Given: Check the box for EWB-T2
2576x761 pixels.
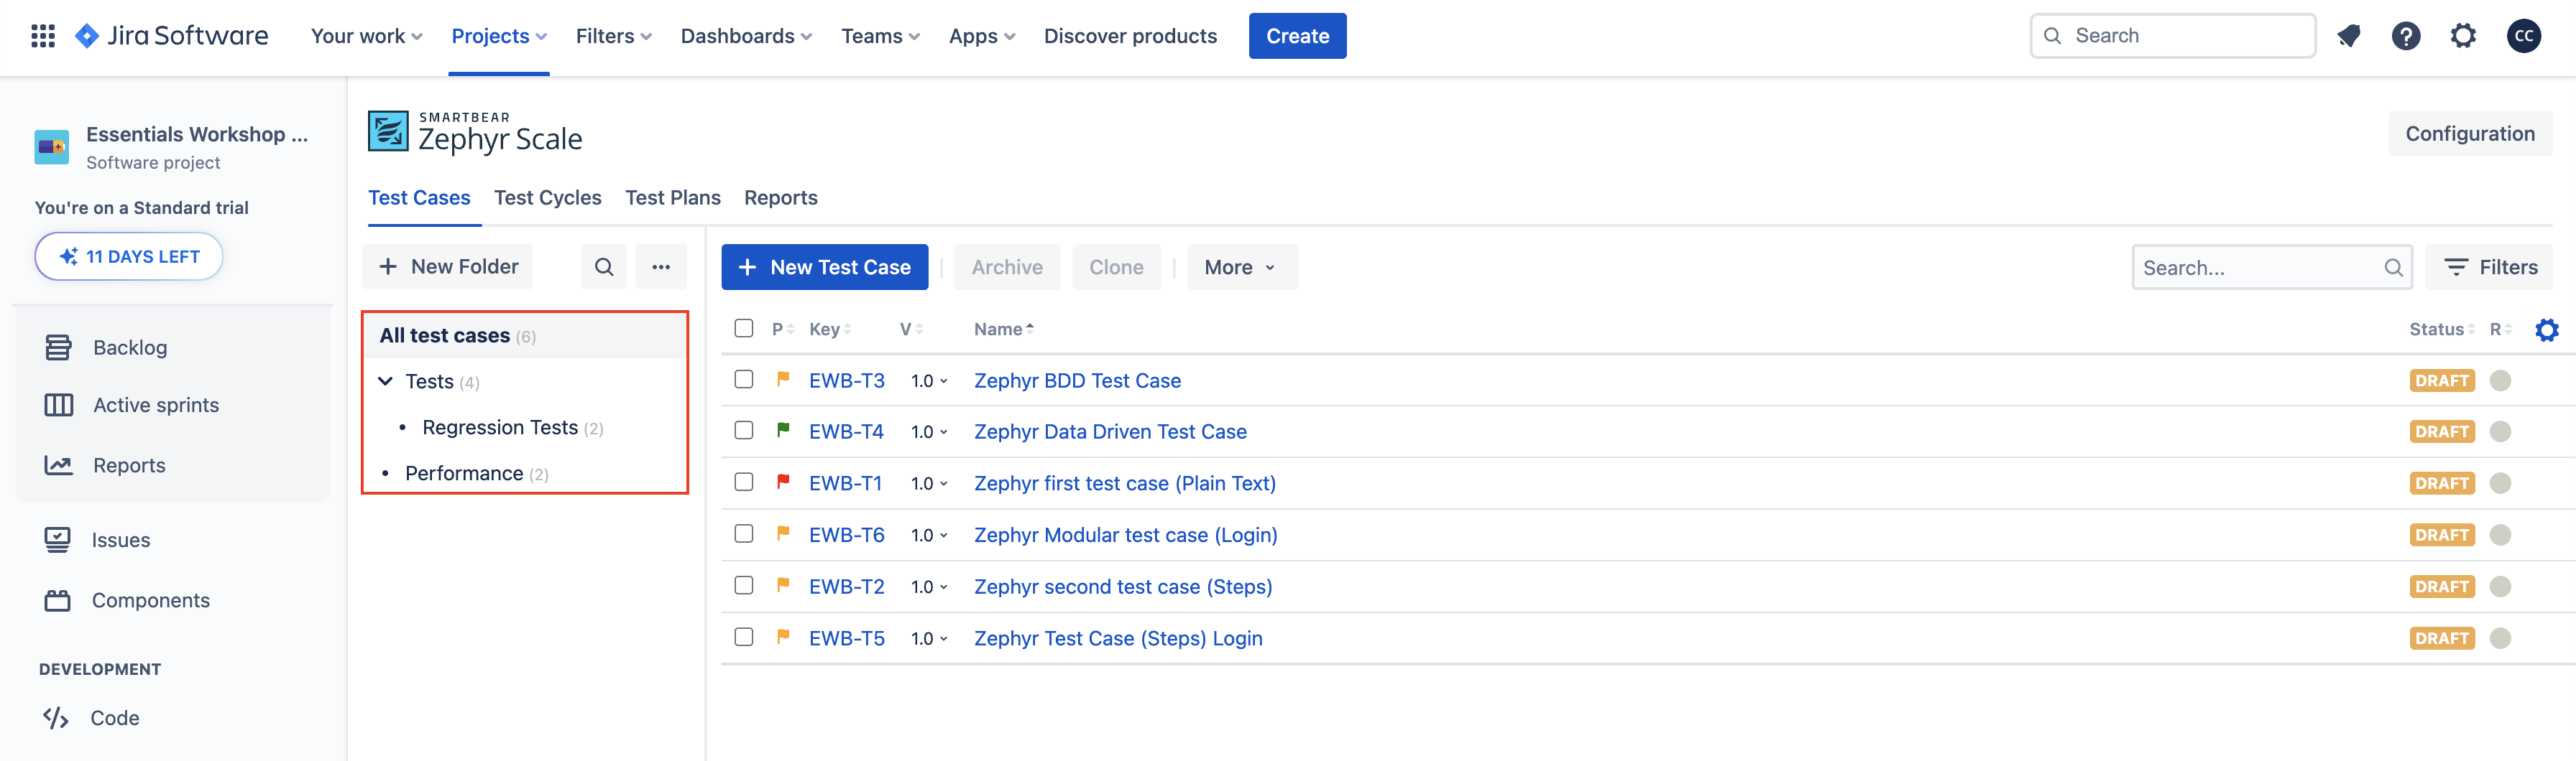Looking at the screenshot, I should [743, 585].
